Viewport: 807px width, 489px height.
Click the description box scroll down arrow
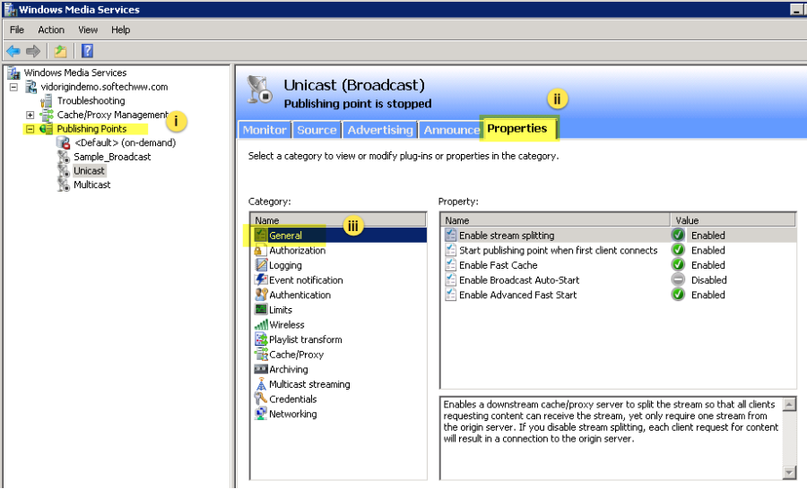[x=789, y=472]
